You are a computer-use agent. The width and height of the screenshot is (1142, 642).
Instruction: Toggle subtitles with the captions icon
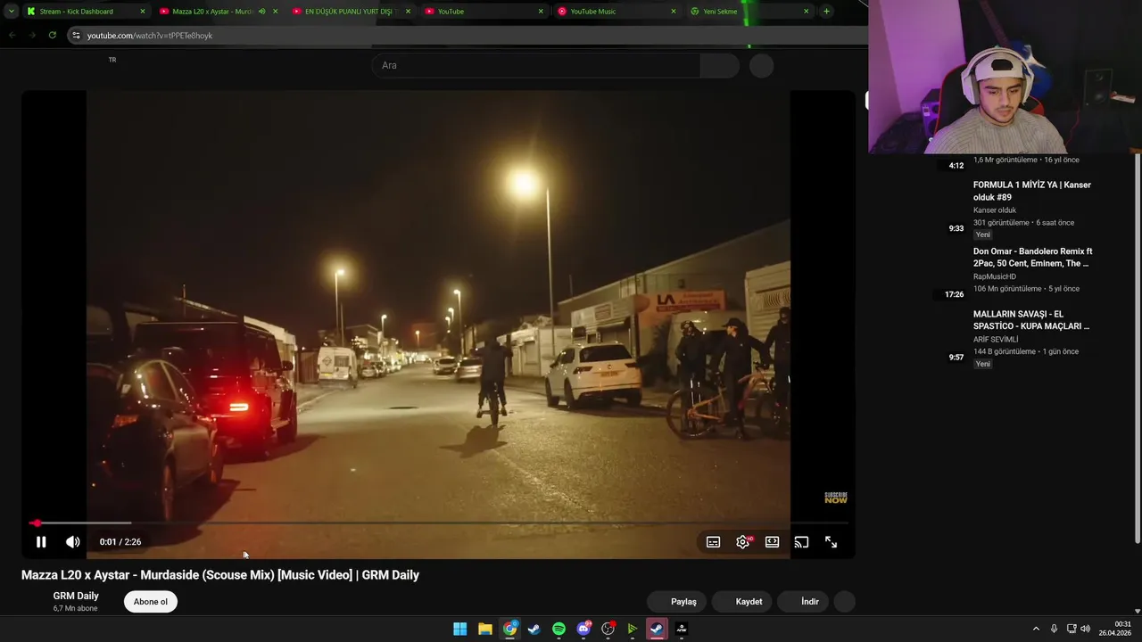click(x=713, y=542)
